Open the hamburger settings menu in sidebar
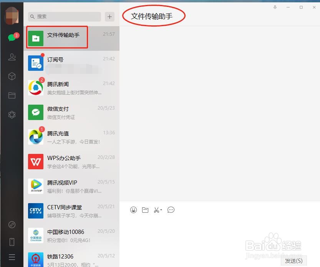This screenshot has height=267, width=320. [12, 257]
